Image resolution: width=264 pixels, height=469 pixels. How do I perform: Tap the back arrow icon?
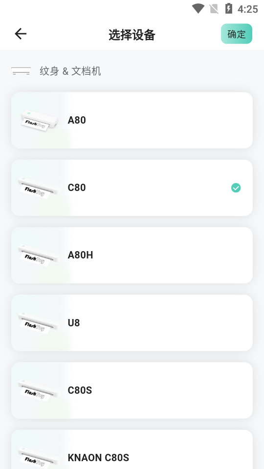21,34
